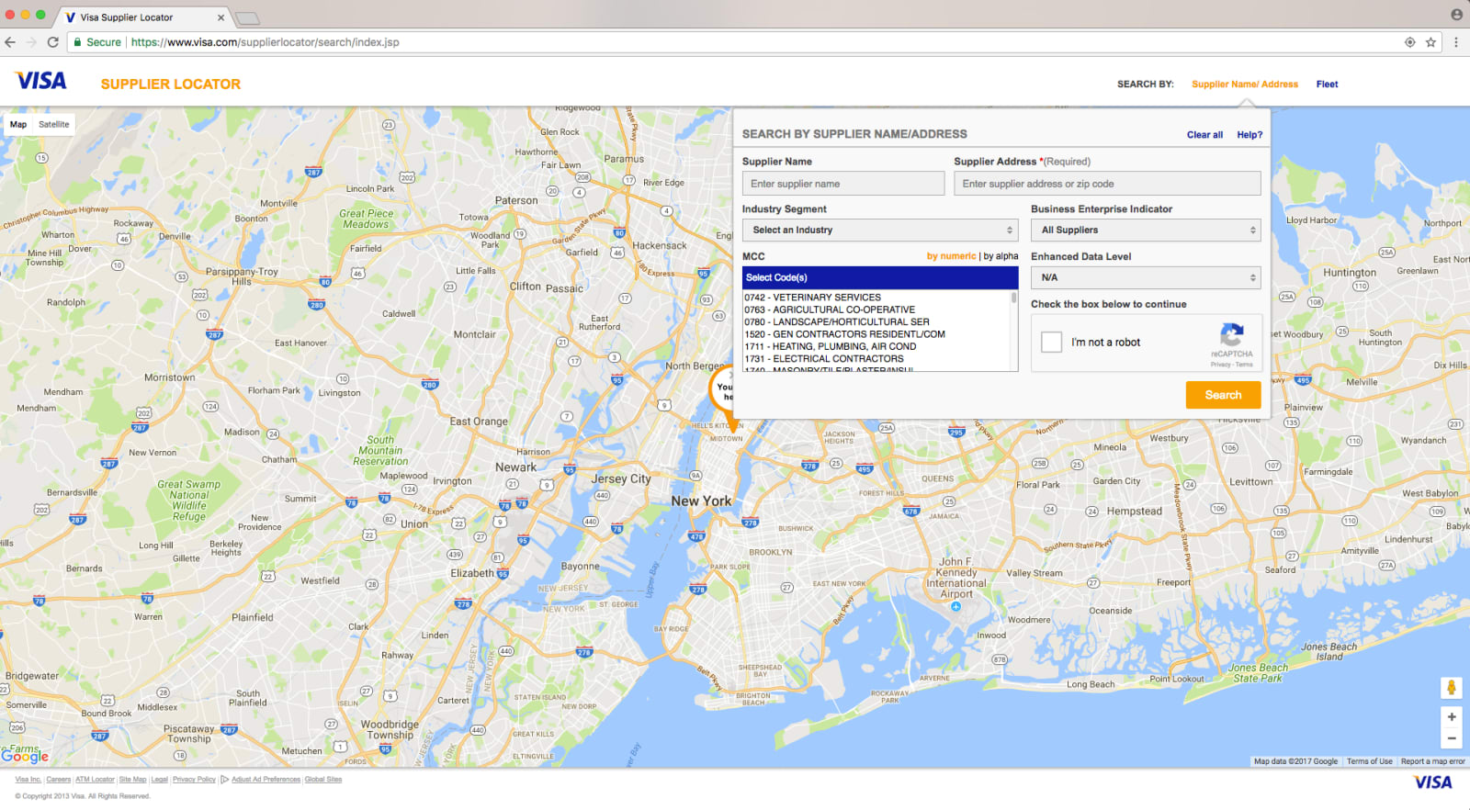Open the Careers footer link
Image resolution: width=1470 pixels, height=810 pixels.
coord(59,780)
